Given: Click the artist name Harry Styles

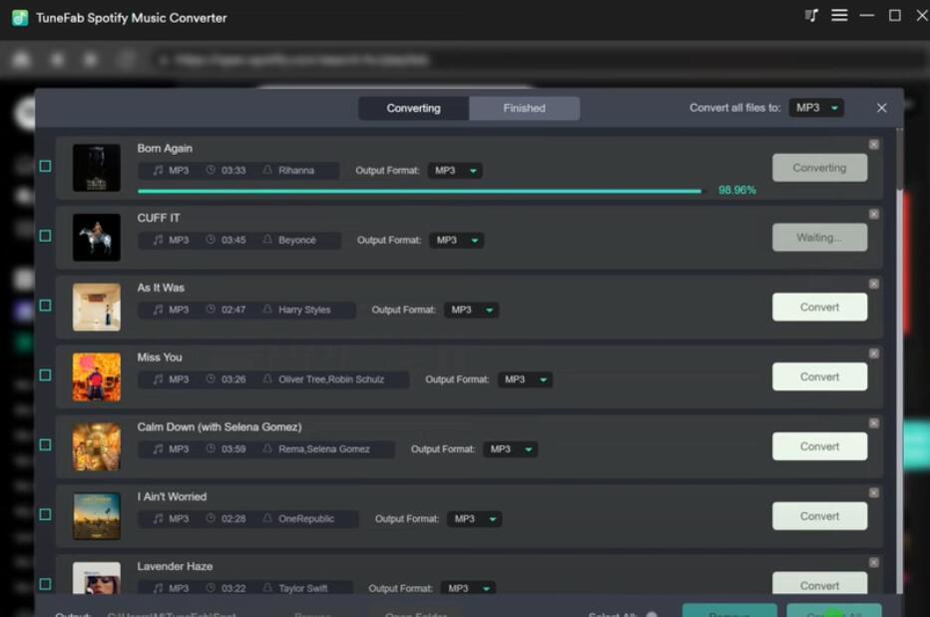Looking at the screenshot, I should tap(304, 310).
